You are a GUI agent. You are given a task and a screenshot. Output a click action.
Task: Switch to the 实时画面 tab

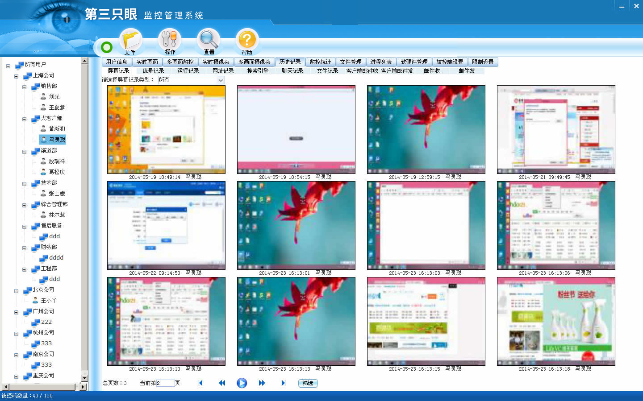click(147, 62)
